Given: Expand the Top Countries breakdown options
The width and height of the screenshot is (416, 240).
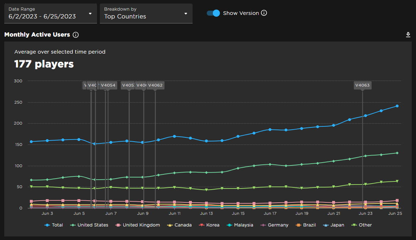Looking at the screenshot, I should click(185, 13).
